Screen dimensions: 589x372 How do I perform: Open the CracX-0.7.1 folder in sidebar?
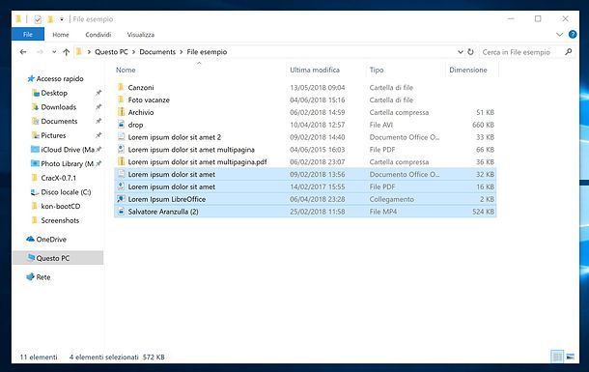coord(58,178)
